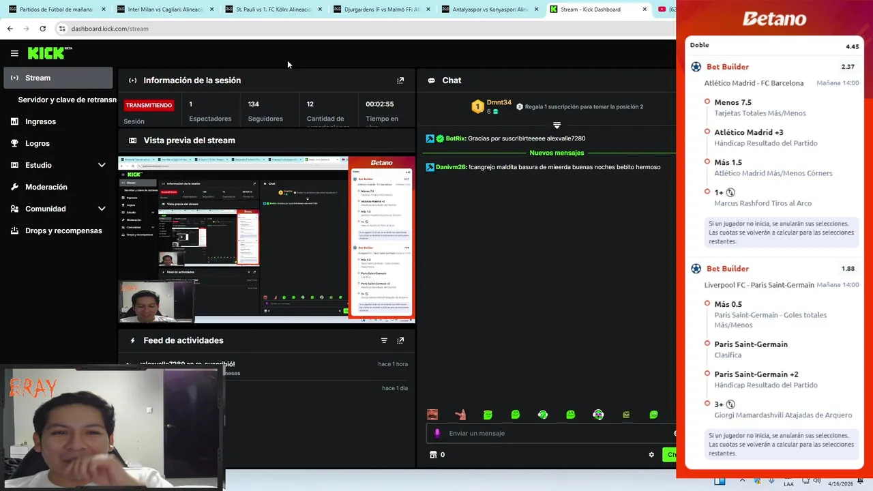
Task: Switch to St. Pauli vs 1. FC Köln tab
Action: tap(273, 10)
